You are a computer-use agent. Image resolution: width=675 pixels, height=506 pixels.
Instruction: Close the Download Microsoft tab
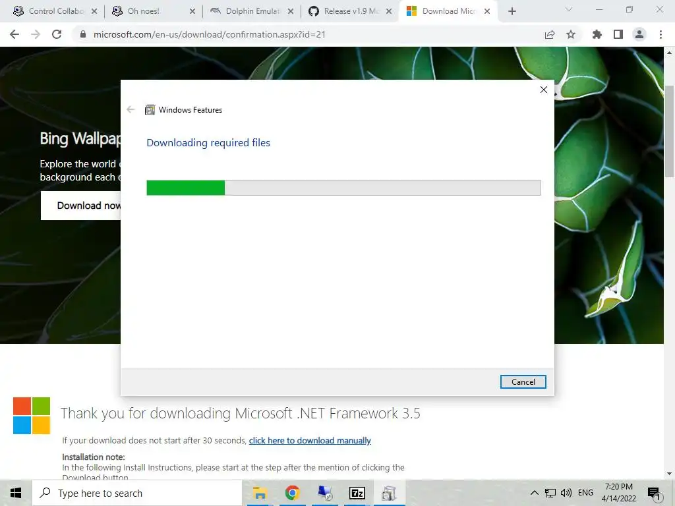487,12
